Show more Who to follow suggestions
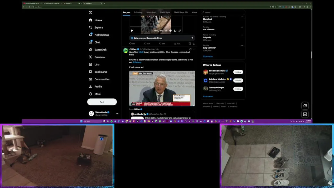The image size is (334, 188). 208,96
